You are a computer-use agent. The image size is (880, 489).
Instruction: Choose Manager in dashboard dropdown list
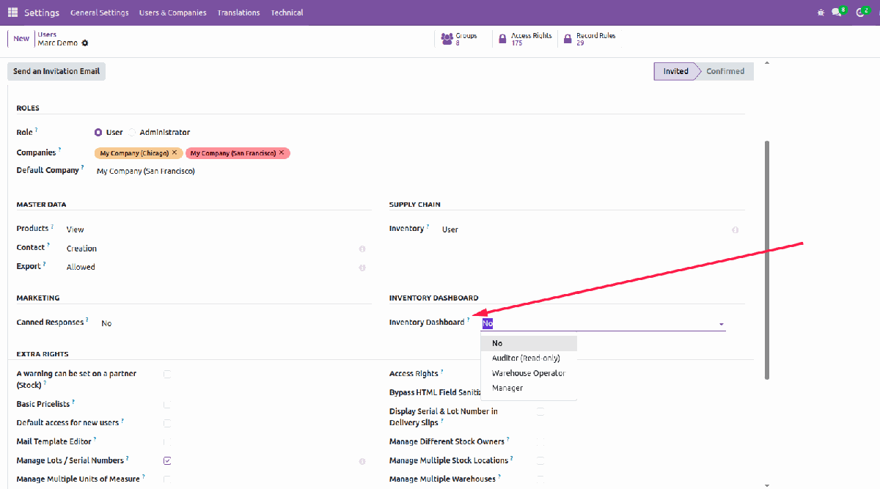click(529, 388)
